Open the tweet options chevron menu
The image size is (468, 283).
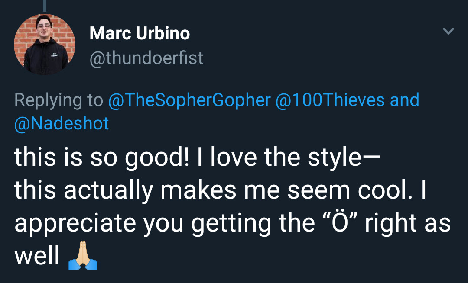448,31
